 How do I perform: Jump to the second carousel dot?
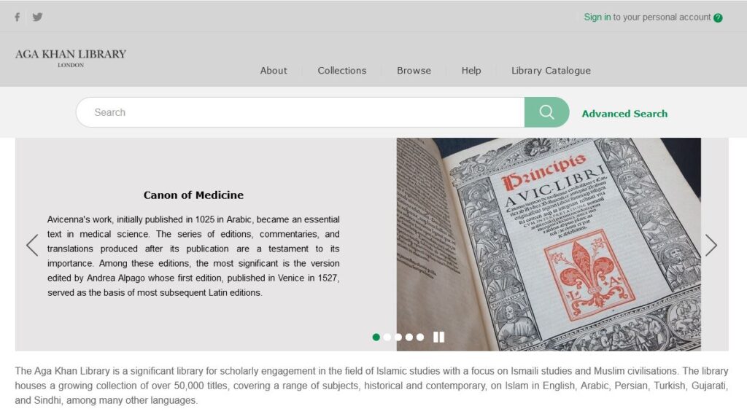click(x=387, y=337)
